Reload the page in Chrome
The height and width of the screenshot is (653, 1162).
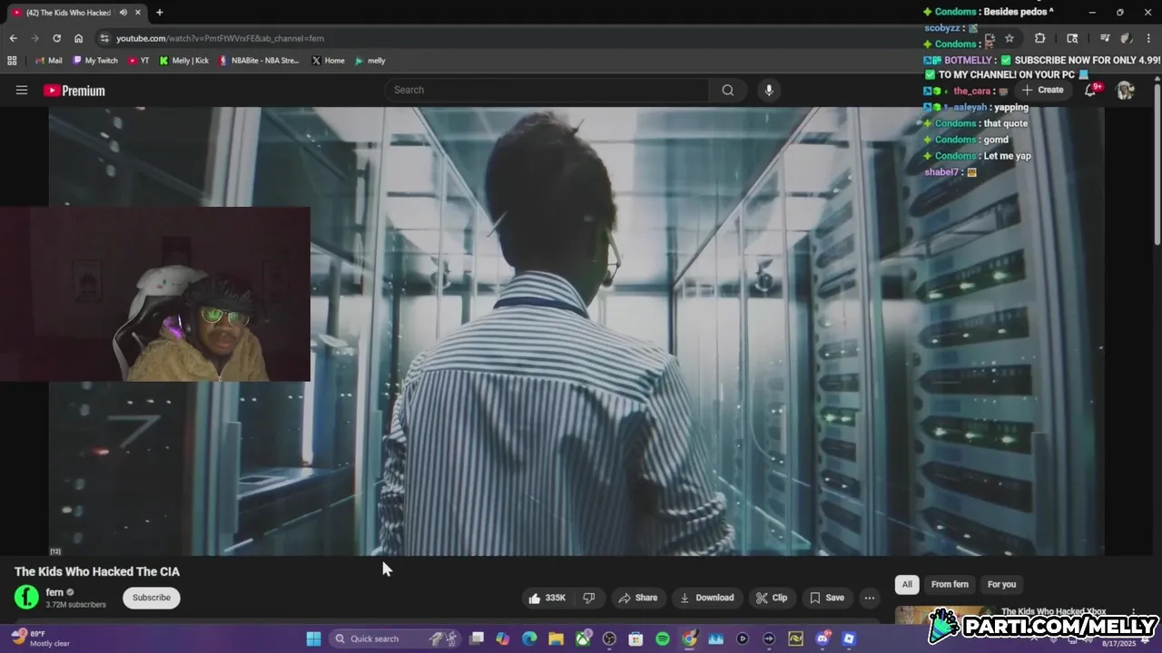tap(56, 38)
